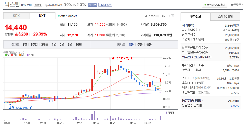Image resolution: width=245 pixels, height=126 pixels.
Task: Click the 코스피 447위 rank value
Action: click(x=231, y=30)
